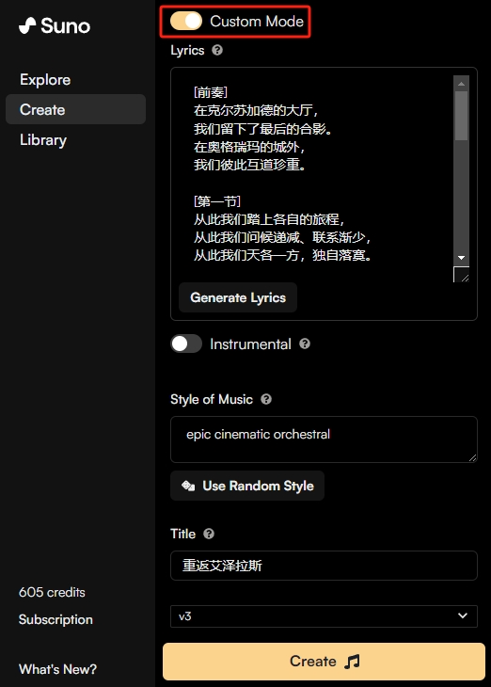Click the Title help question-mark icon
This screenshot has width=491, height=687.
click(x=209, y=534)
